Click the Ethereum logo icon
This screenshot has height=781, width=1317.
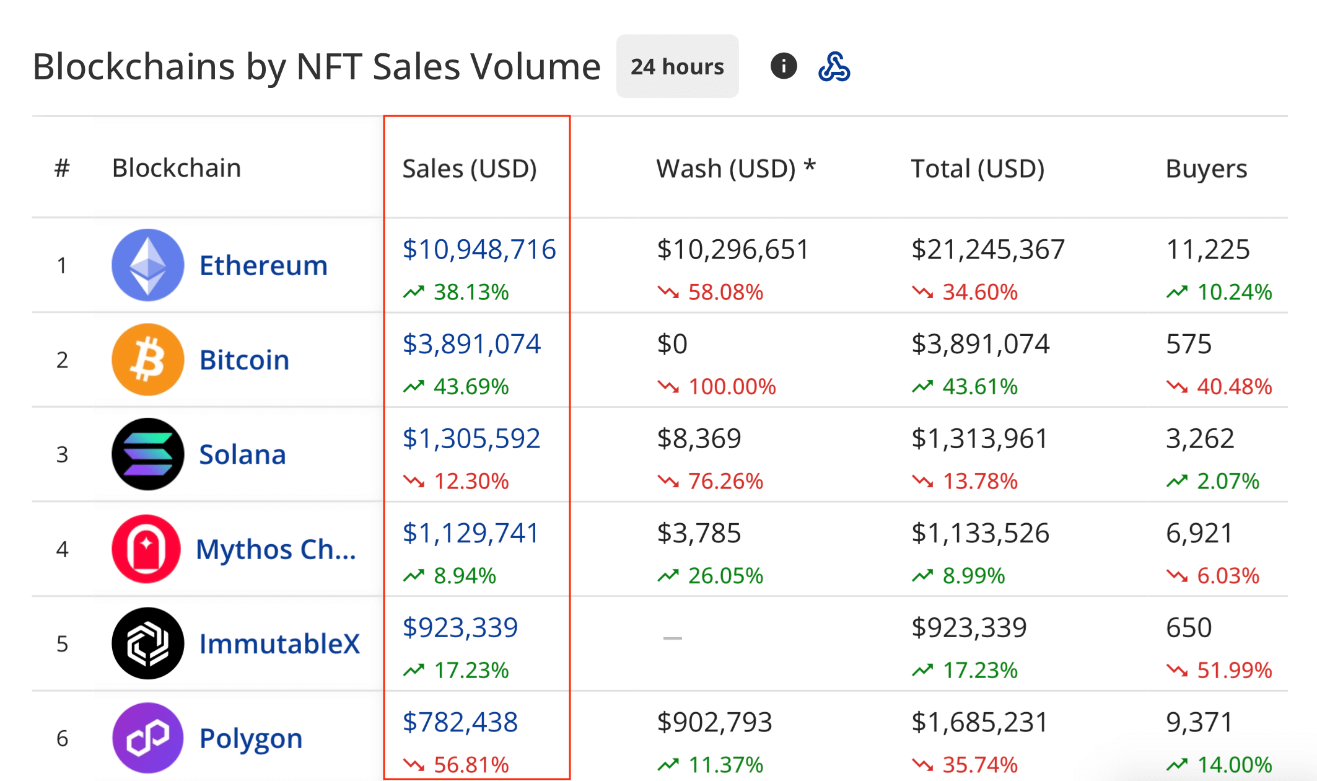pos(148,265)
